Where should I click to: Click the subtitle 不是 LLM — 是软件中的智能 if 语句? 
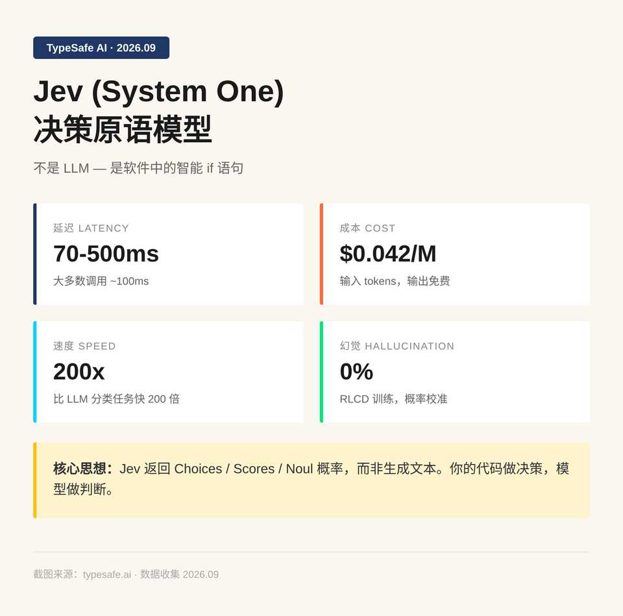click(138, 167)
